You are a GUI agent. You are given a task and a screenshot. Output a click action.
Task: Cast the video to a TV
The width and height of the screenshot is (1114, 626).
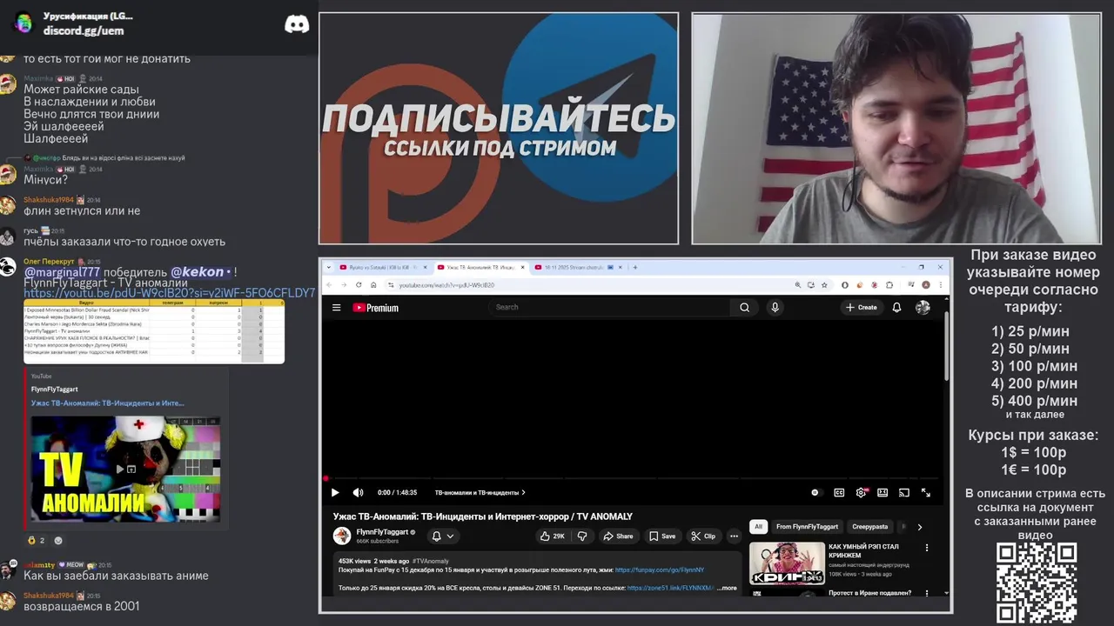tap(904, 492)
